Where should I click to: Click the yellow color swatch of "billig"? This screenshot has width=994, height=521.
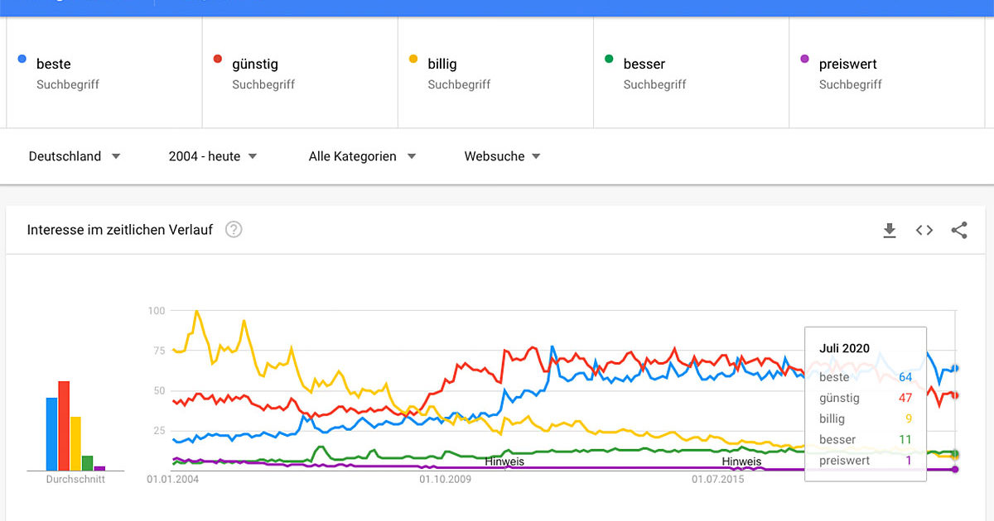(413, 57)
